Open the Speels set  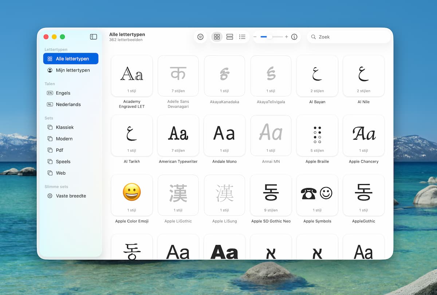point(63,162)
